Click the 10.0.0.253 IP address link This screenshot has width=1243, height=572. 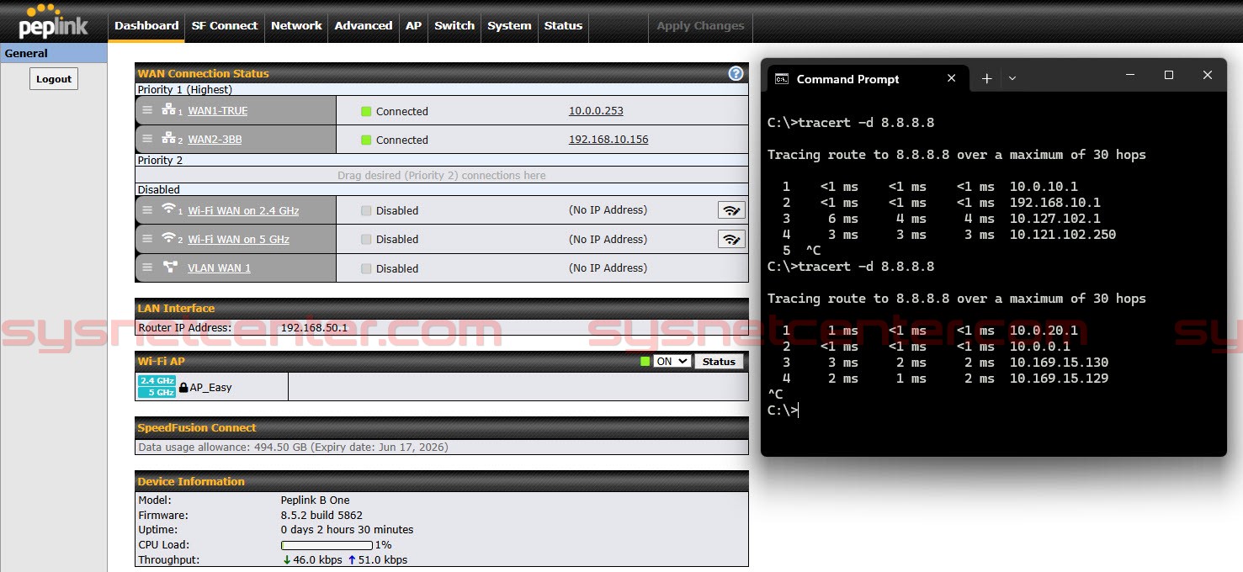[x=596, y=111]
